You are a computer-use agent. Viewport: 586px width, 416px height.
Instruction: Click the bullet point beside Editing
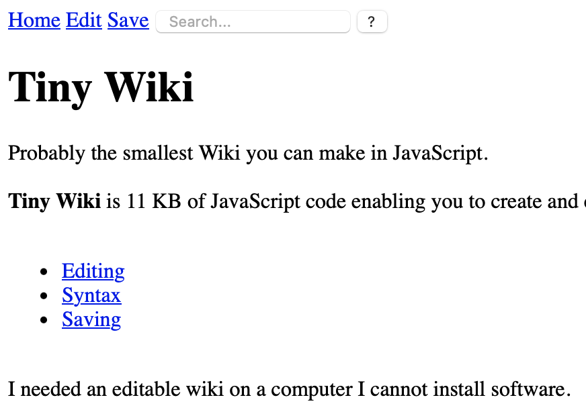point(44,272)
